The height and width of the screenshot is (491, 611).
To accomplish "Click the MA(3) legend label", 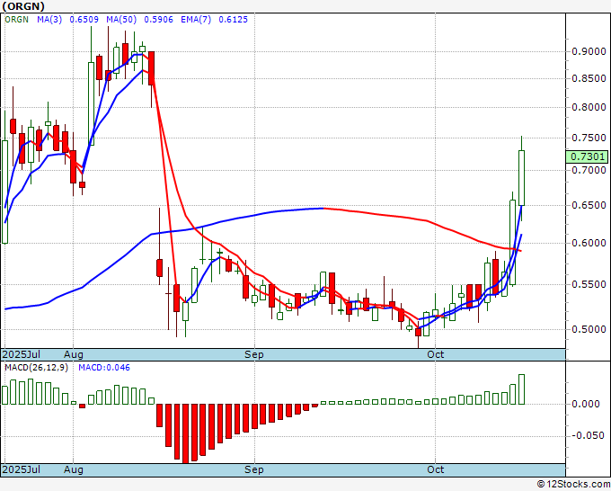I will [x=49, y=19].
